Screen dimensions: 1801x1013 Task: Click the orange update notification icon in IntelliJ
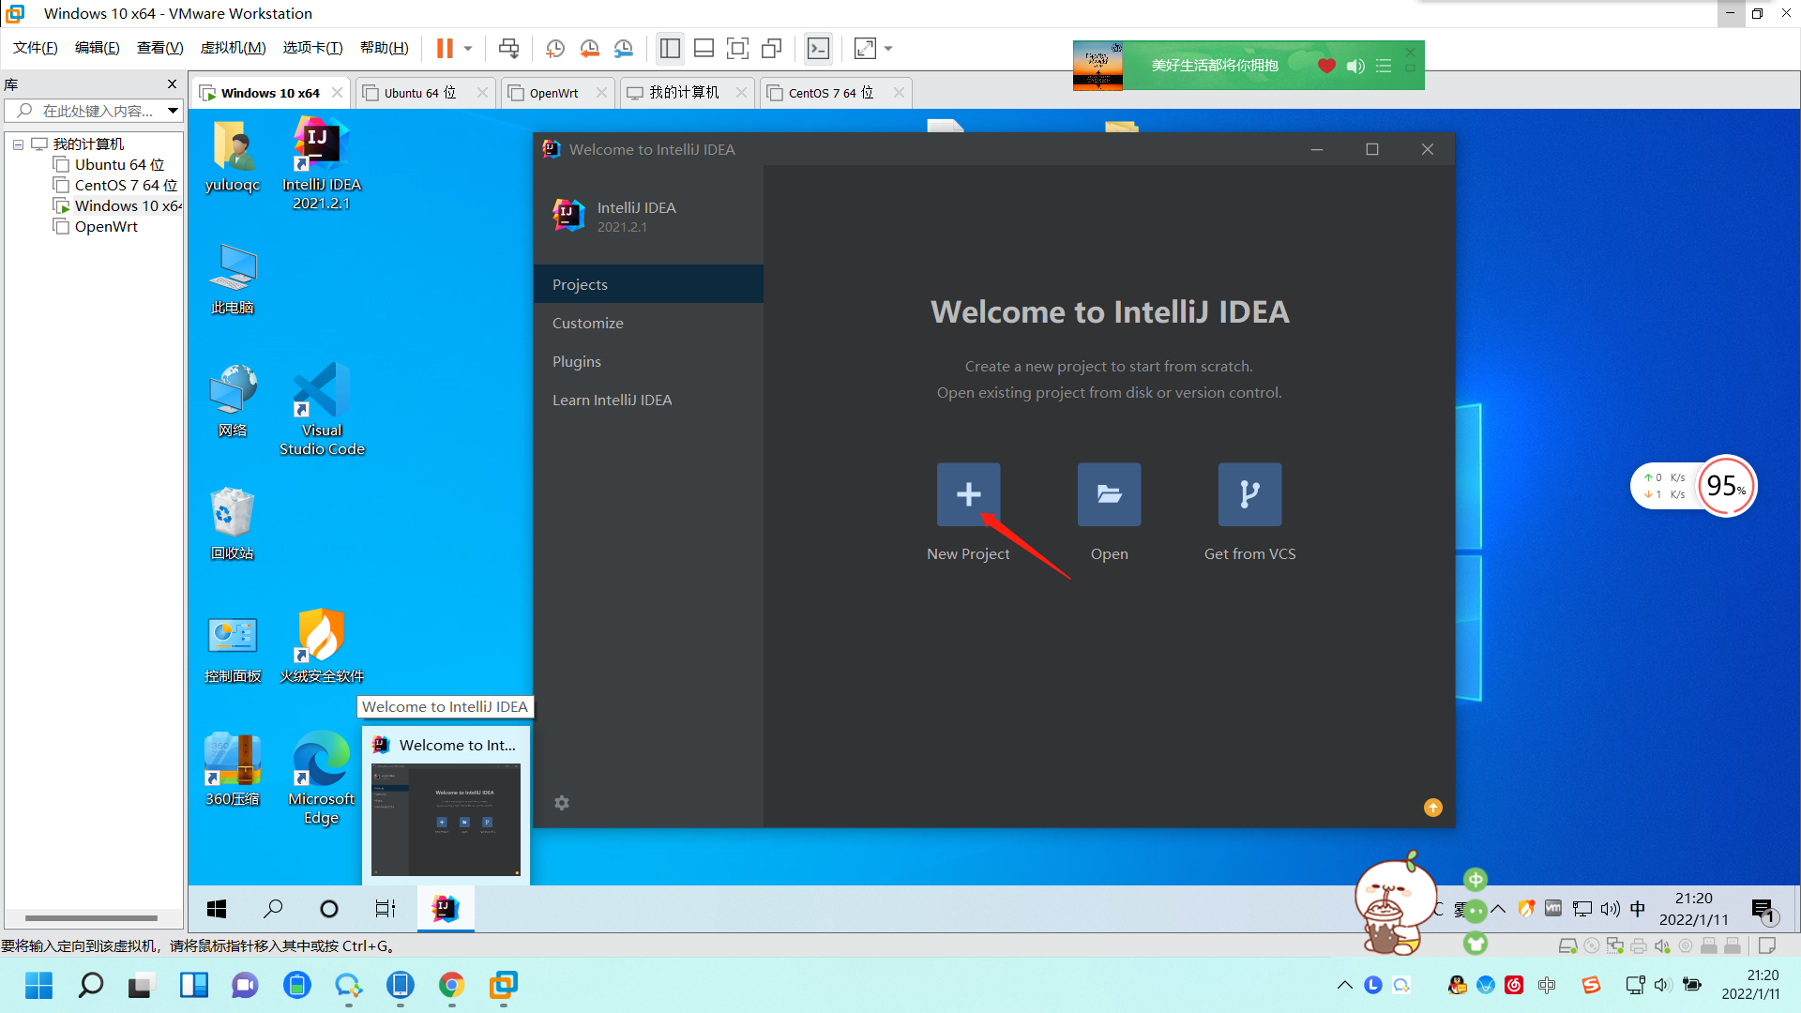pos(1432,808)
